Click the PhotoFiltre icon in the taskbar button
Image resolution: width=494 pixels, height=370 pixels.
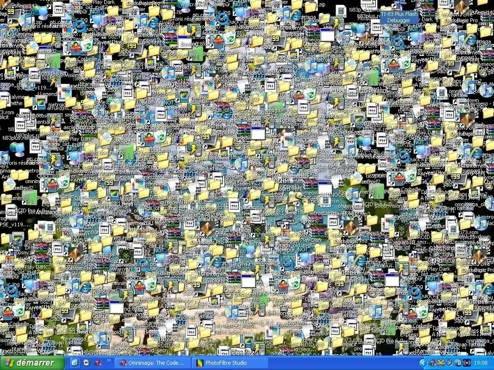pyautogui.click(x=199, y=363)
